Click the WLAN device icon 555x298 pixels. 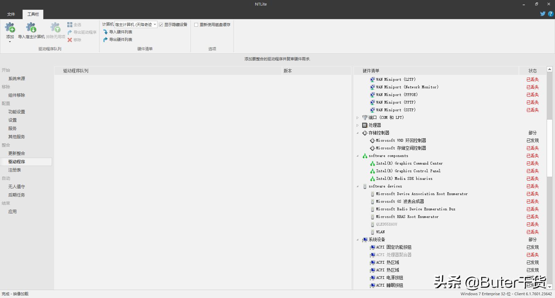point(373,232)
